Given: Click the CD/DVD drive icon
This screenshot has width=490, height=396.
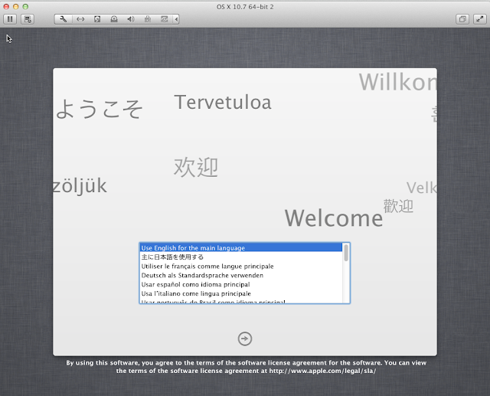Looking at the screenshot, I should click(114, 19).
